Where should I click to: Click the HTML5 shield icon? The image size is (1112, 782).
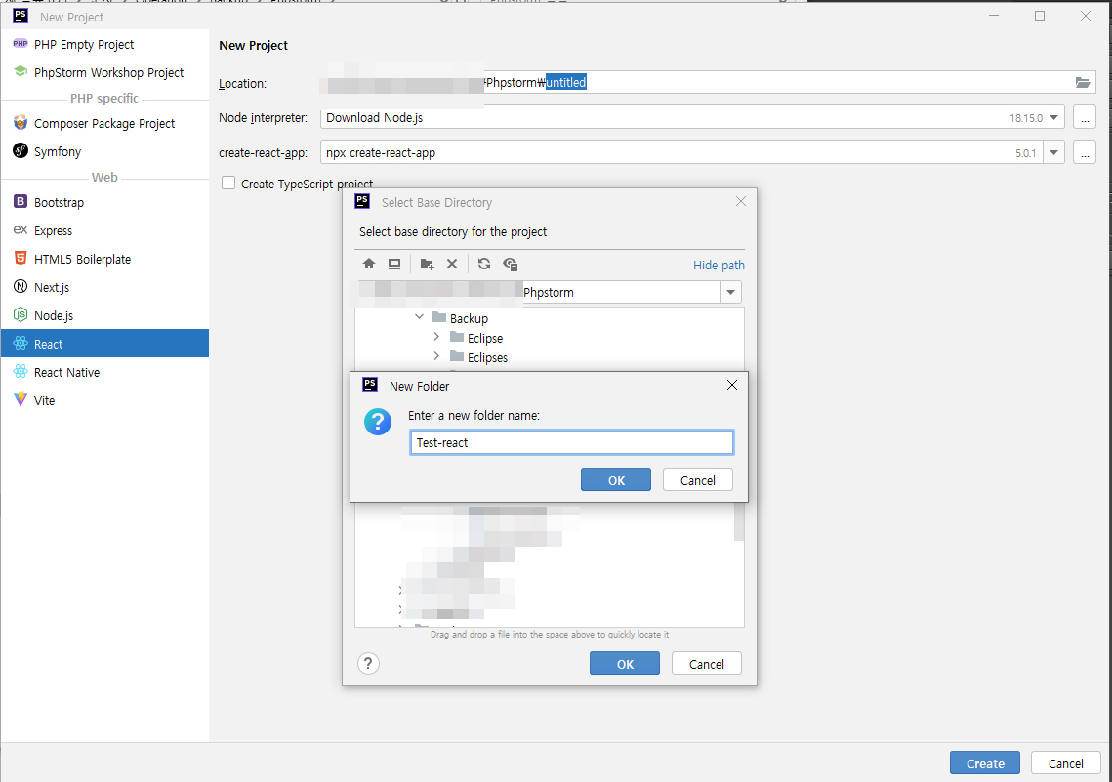point(21,258)
